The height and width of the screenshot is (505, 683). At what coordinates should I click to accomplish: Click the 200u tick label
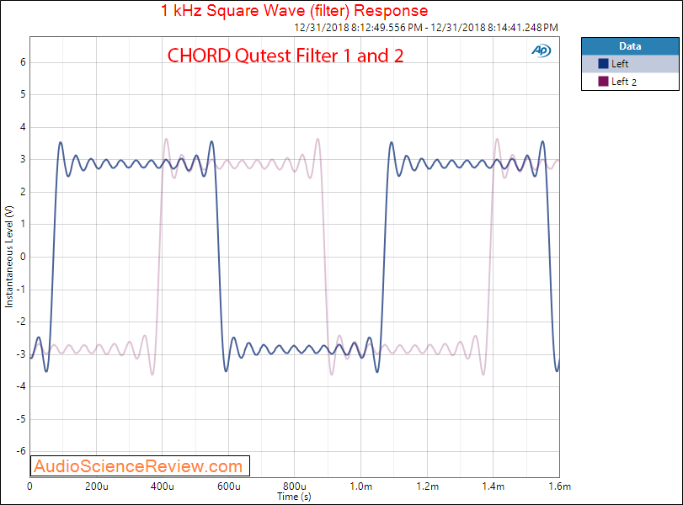96,486
